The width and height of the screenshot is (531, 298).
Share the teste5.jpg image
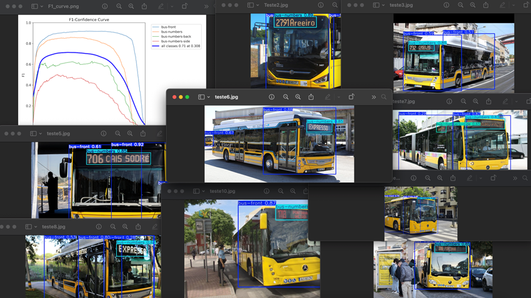pyautogui.click(x=143, y=133)
